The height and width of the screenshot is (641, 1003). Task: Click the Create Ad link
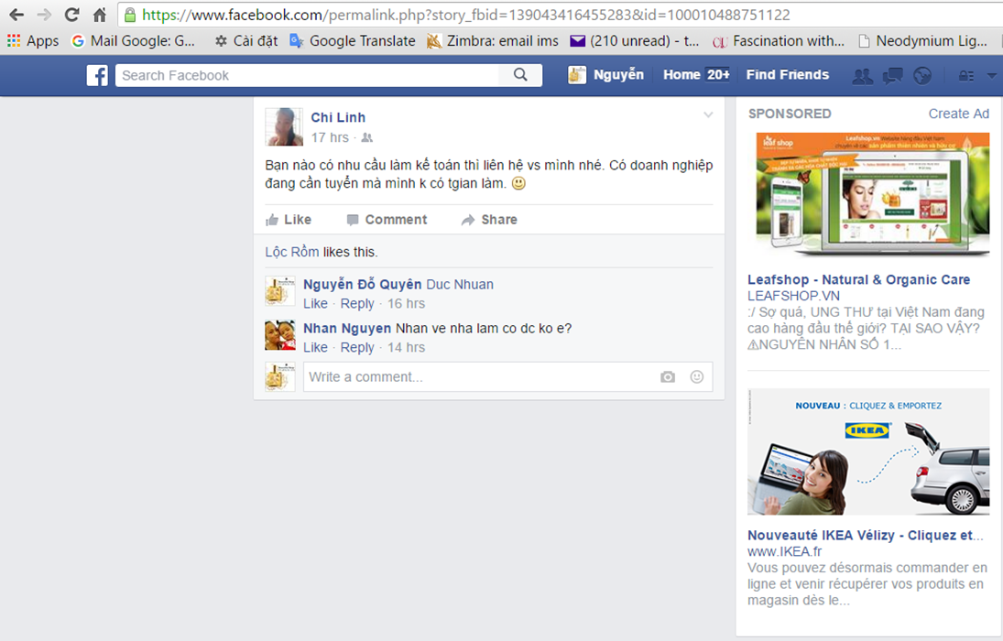958,114
